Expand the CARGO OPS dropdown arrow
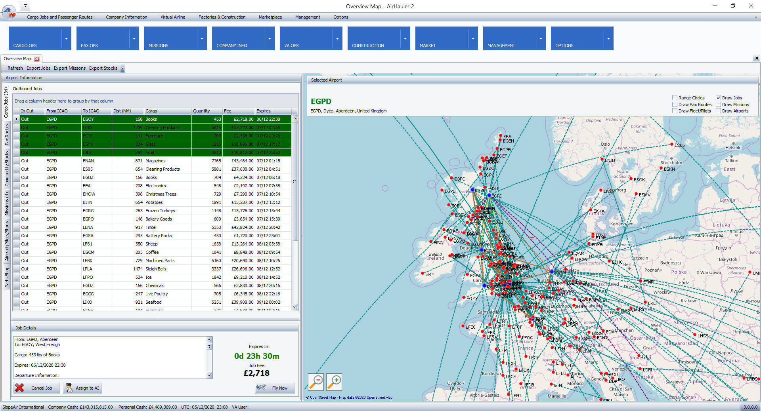This screenshot has height=411, width=761. coord(66,38)
